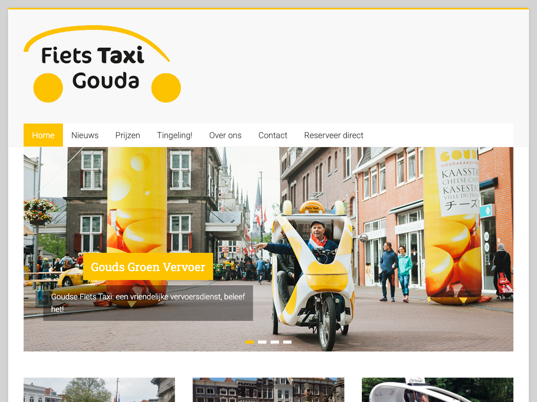This screenshot has height=402, width=537.
Task: Show the fourth slide via indicator
Action: click(x=287, y=342)
